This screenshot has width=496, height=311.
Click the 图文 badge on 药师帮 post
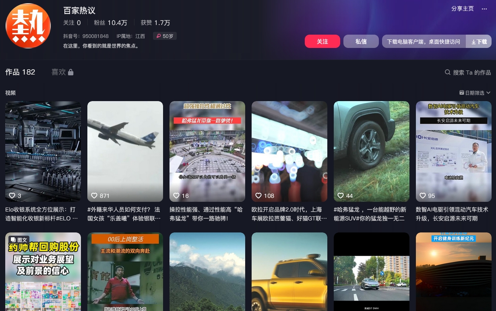point(19,240)
